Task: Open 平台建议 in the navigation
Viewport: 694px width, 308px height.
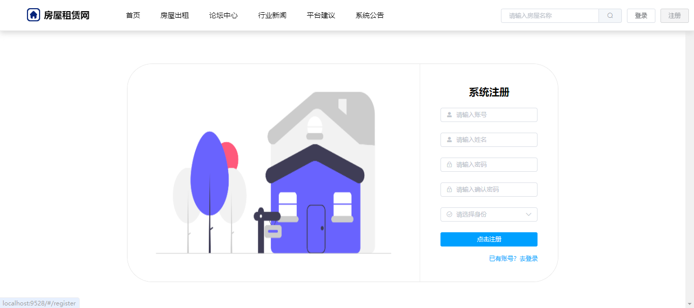Action: (x=321, y=15)
